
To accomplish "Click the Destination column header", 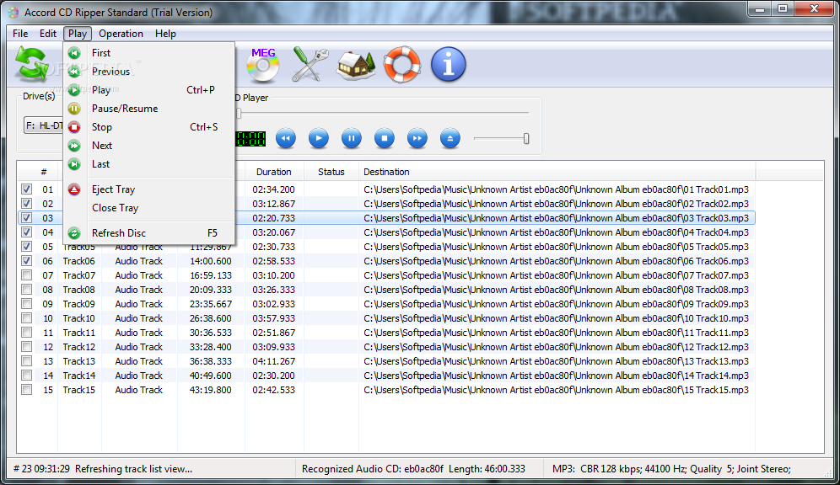I will pyautogui.click(x=557, y=172).
